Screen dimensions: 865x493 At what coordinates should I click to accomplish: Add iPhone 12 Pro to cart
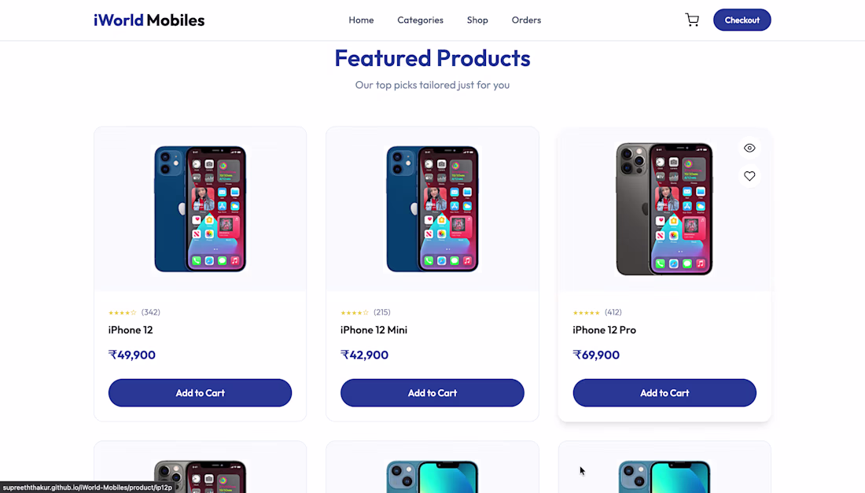pos(664,392)
